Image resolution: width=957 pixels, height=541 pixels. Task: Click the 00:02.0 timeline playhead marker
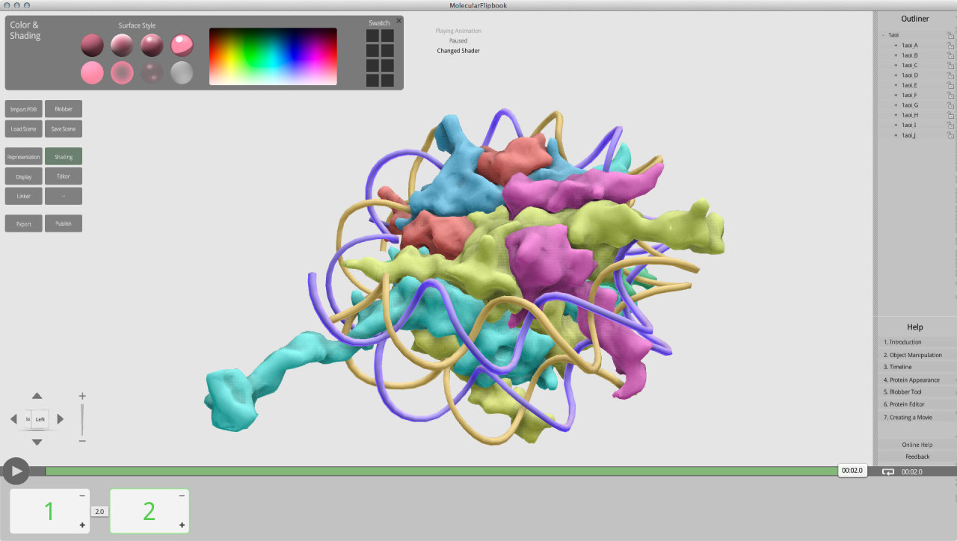[852, 471]
